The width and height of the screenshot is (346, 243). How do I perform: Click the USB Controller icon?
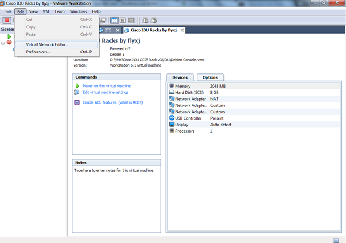click(x=172, y=118)
